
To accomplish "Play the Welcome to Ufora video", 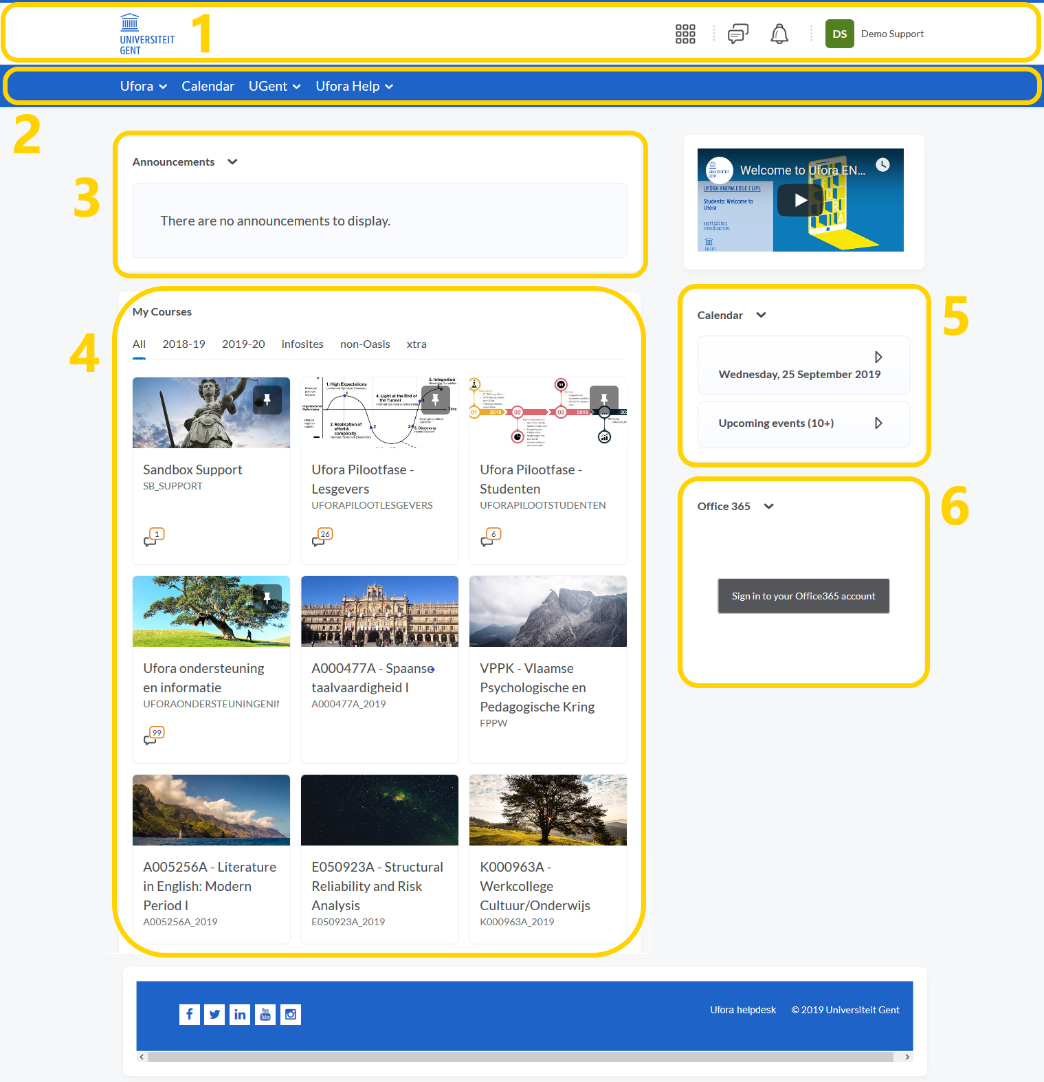I will 800,200.
